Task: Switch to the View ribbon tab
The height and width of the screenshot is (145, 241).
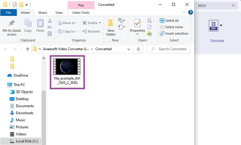Action: [59, 13]
